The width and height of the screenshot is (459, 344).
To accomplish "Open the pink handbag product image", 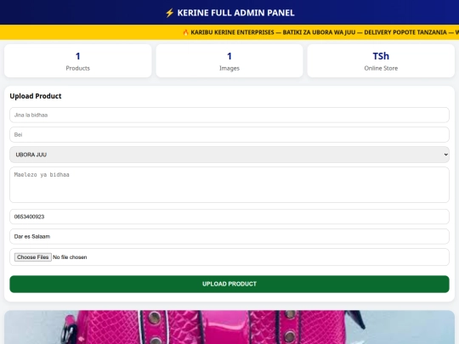I will coord(229,327).
